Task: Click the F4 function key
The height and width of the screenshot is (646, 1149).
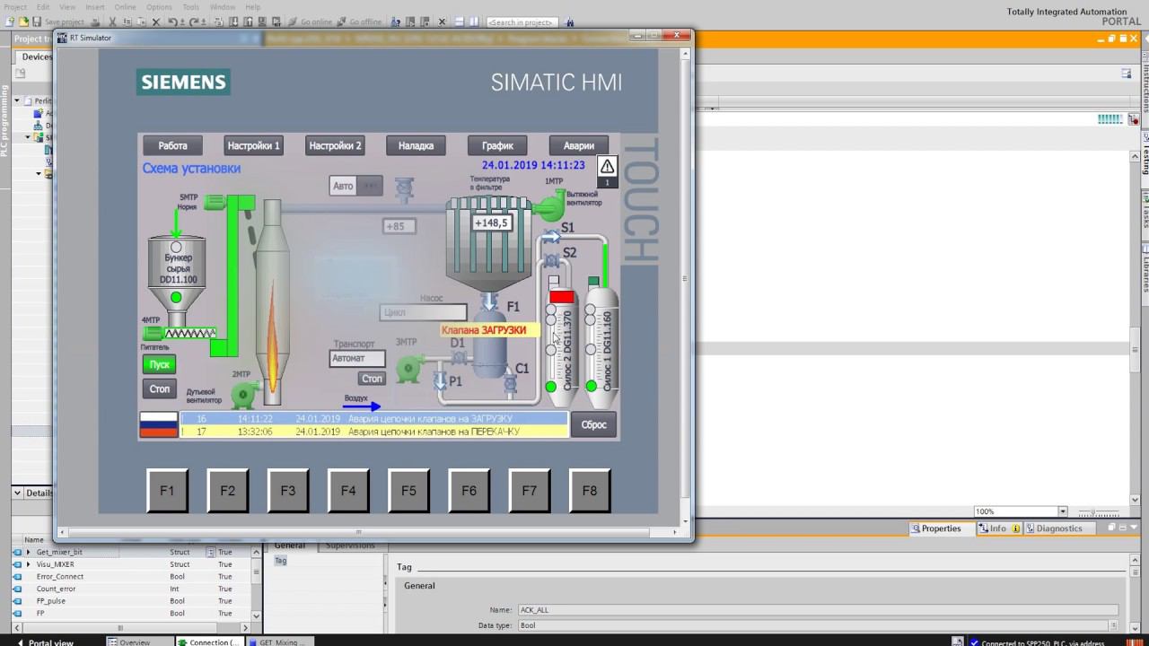Action: (x=348, y=491)
